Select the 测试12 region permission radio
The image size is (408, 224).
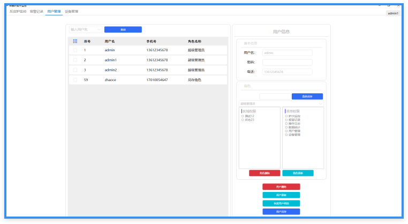click(243, 116)
